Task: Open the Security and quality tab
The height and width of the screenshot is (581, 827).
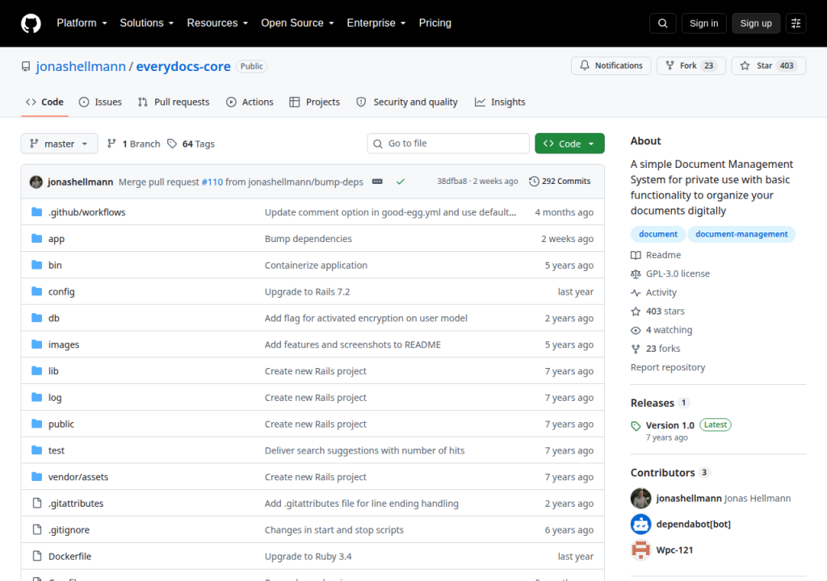Action: coord(407,102)
